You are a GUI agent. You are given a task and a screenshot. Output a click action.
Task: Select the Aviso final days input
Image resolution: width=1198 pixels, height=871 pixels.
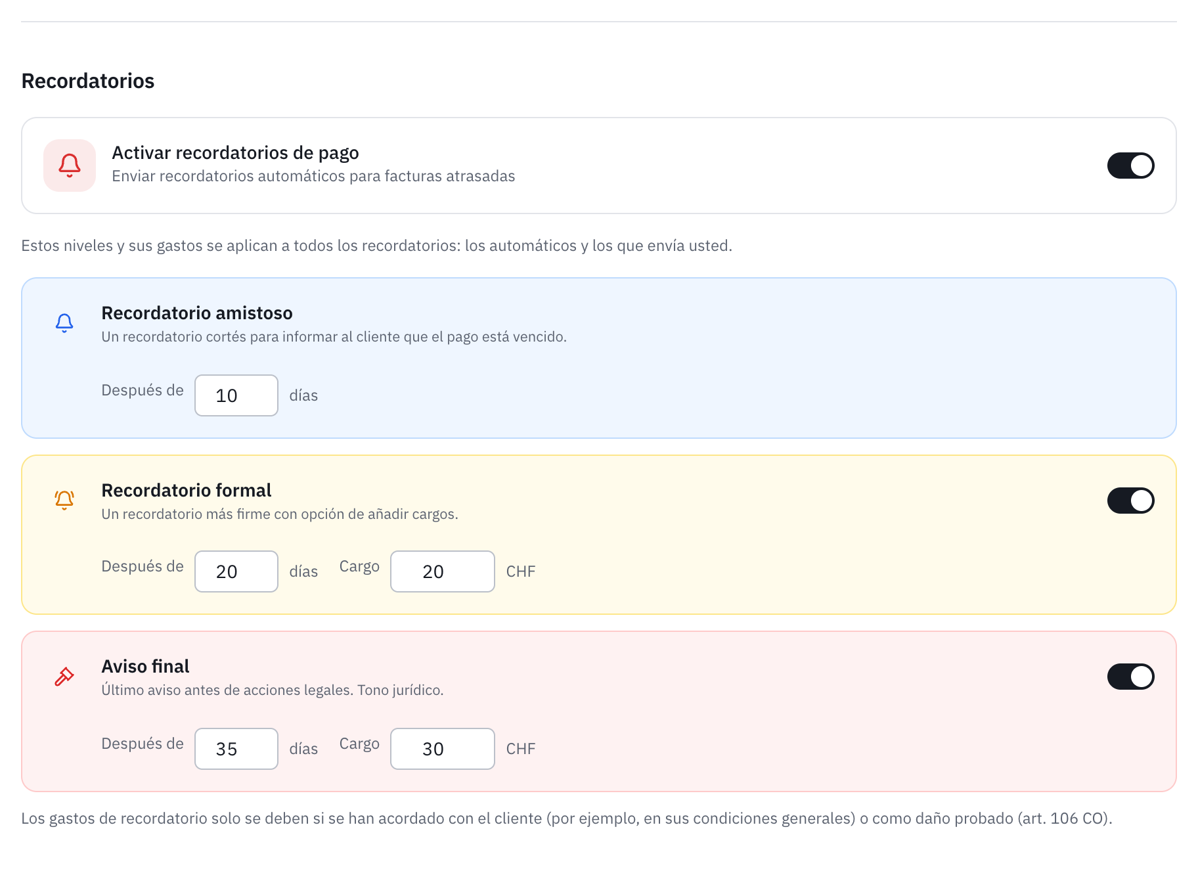pos(236,749)
